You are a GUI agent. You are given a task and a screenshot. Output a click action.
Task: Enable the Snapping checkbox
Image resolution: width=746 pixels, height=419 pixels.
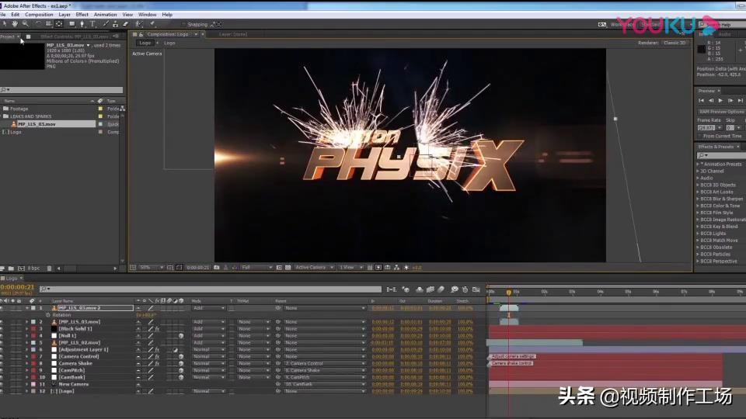183,24
